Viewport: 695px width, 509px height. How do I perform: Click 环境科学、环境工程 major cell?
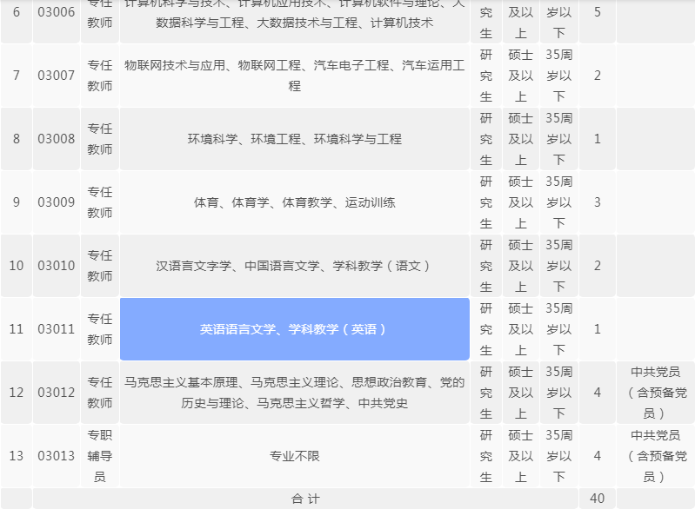[x=295, y=139]
